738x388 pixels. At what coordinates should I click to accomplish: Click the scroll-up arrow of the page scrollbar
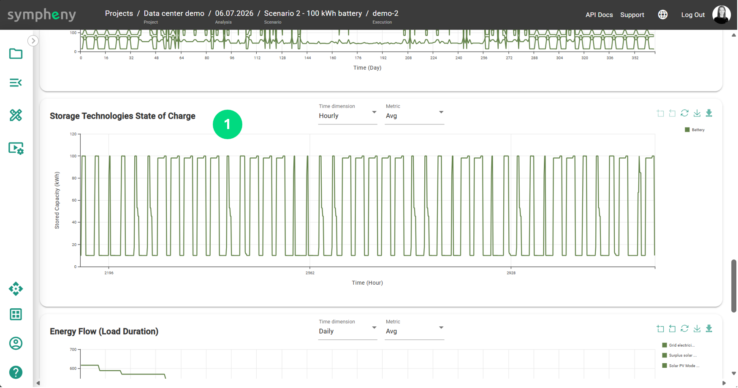coord(734,35)
